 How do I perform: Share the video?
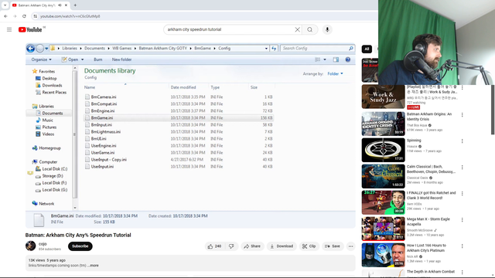[x=252, y=246]
